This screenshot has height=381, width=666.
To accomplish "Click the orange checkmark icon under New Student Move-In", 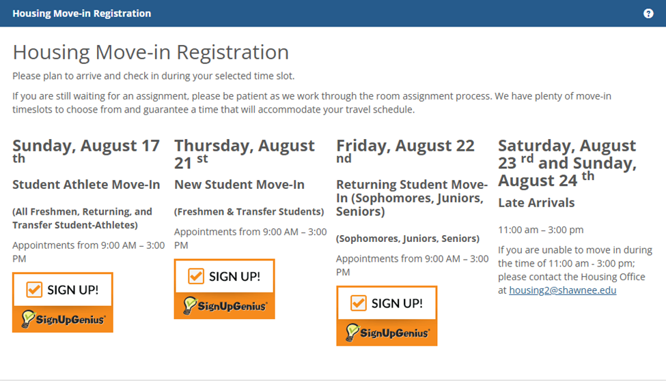I will point(196,276).
